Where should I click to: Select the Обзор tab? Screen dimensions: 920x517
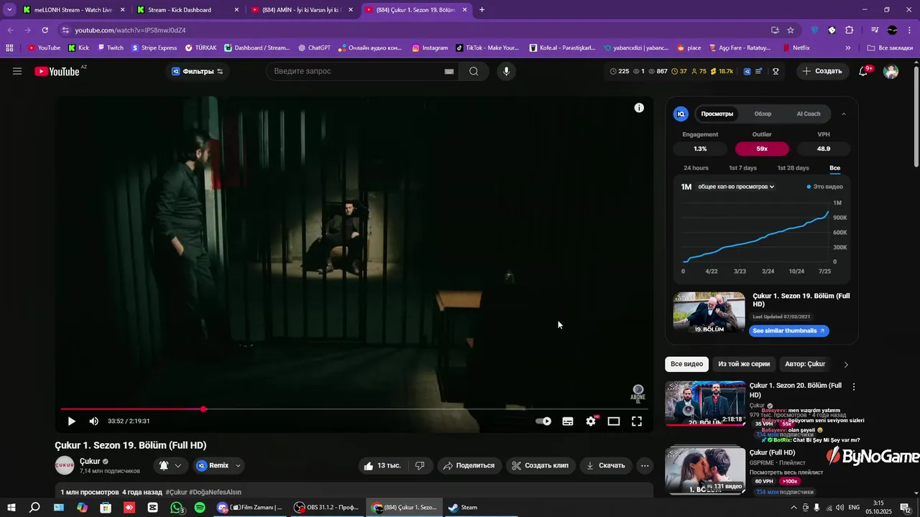click(763, 114)
